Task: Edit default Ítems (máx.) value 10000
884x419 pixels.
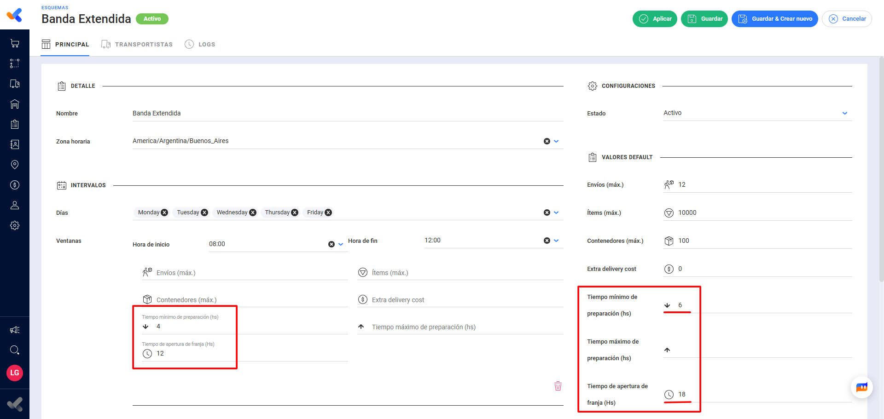Action: point(757,212)
